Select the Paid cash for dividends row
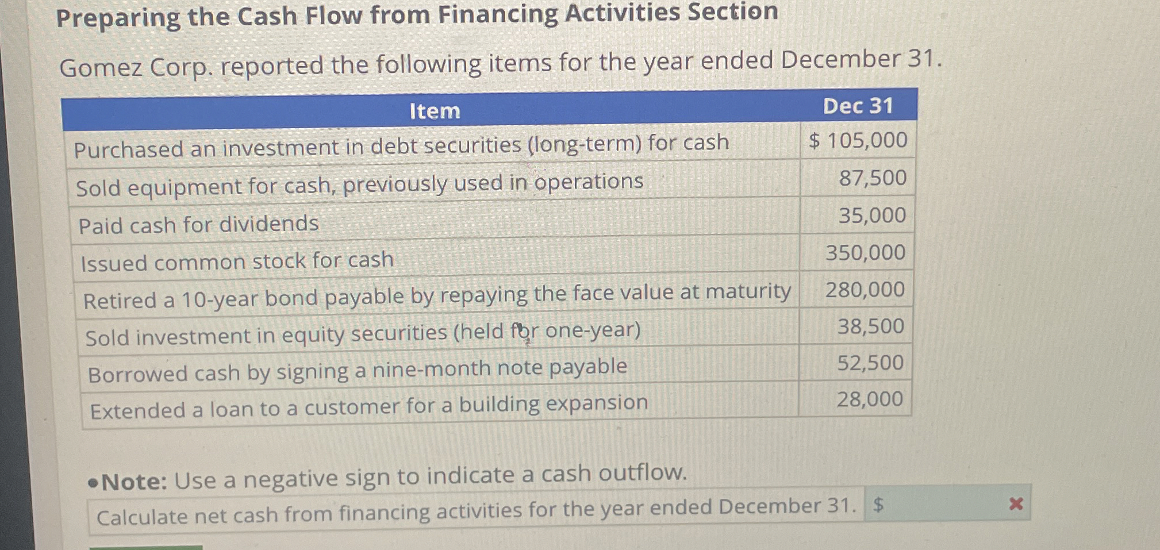Viewport: 1160px width, 550px height. [198, 224]
